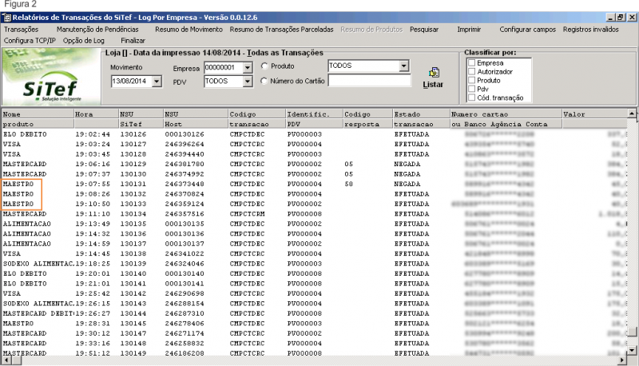Select the MASTERCARD row at 19:33:16
Image resolution: width=639 pixels, height=366 pixels.
(x=314, y=344)
